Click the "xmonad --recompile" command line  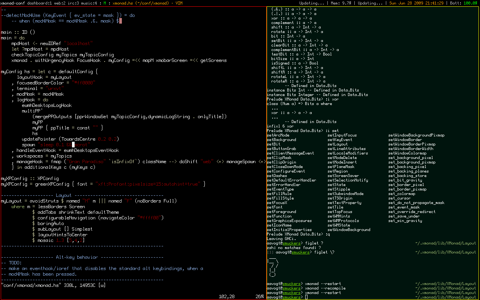325,288
